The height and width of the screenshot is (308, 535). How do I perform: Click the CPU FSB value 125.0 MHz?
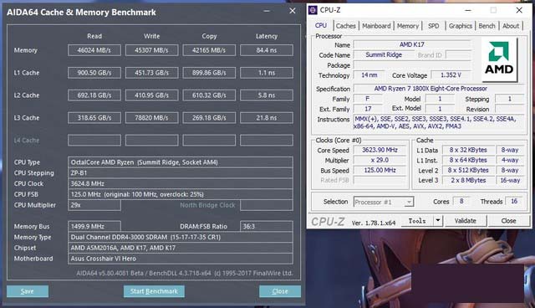181,194
